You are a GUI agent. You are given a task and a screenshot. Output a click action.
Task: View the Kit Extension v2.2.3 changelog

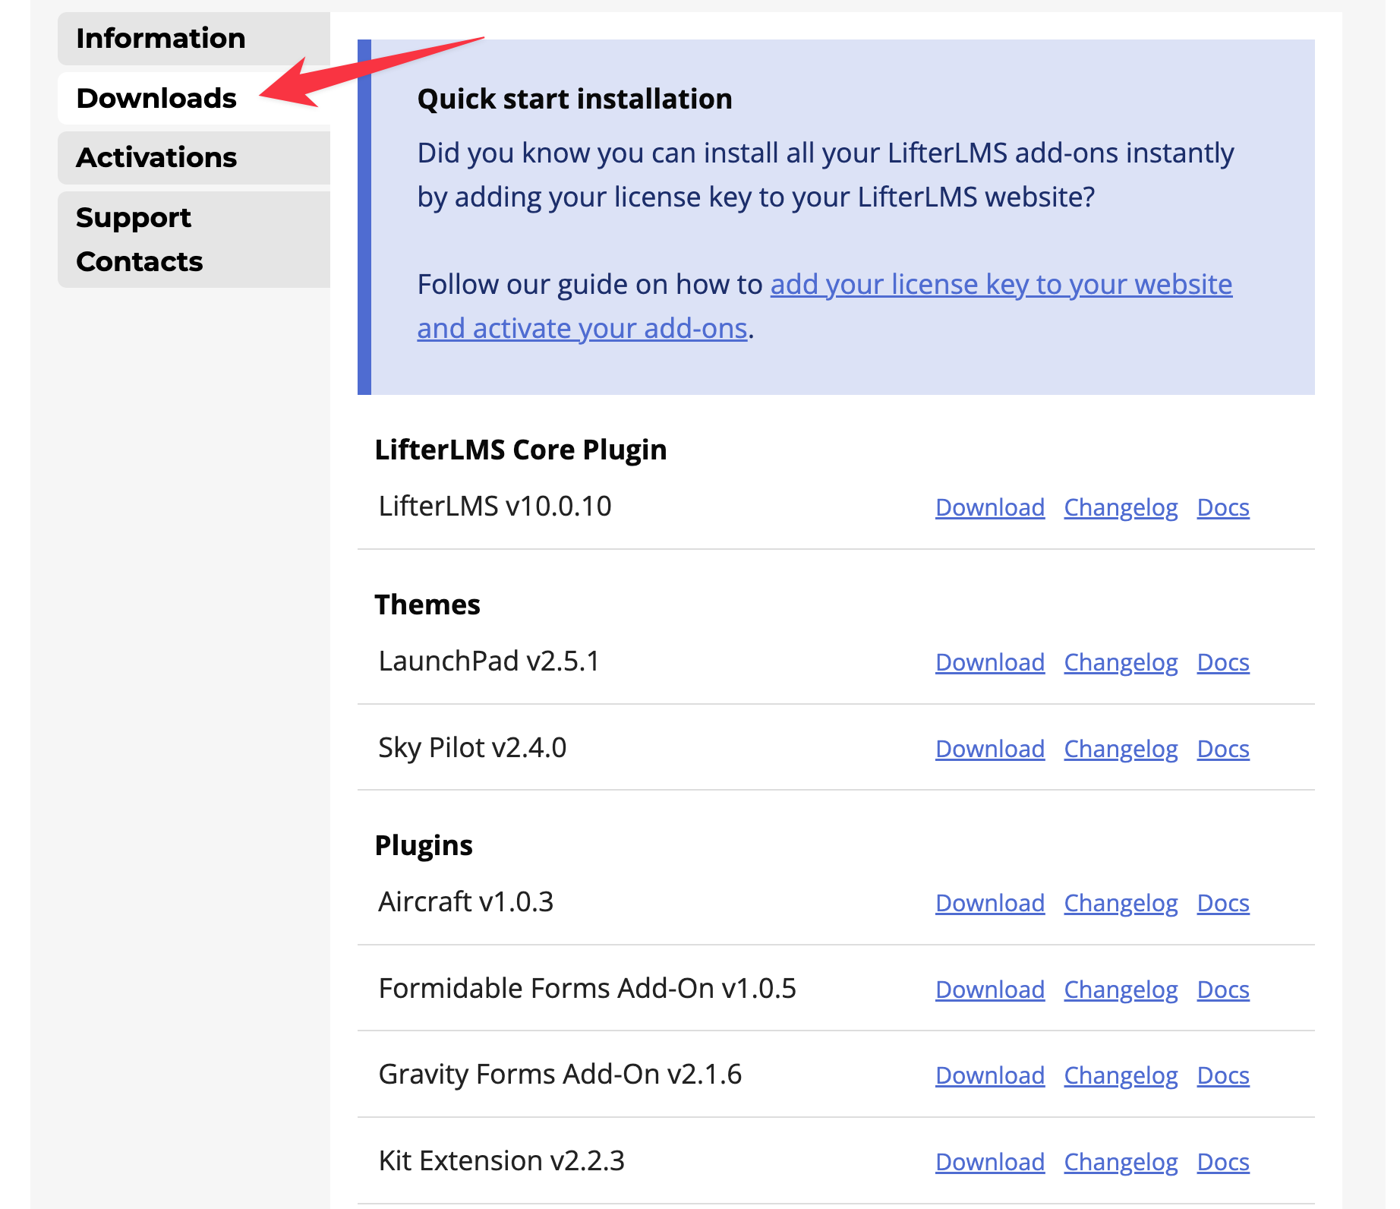(1121, 1162)
